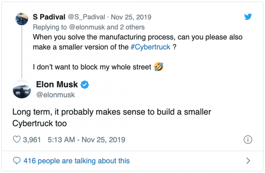Click the laughing emoji in the reply

pos(159,66)
